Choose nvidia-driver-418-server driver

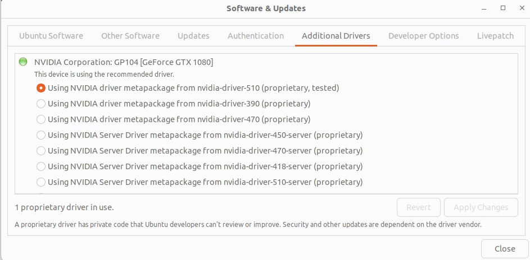pos(41,166)
